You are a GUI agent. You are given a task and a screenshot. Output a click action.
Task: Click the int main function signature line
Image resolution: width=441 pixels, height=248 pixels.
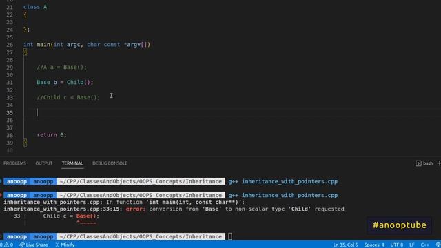[87, 44]
